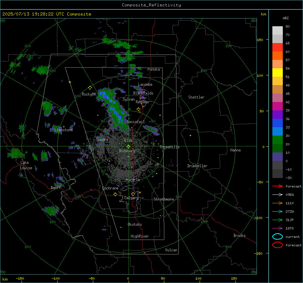Click the Airdrie city label
Screen dimensions: 303x283
point(133,180)
